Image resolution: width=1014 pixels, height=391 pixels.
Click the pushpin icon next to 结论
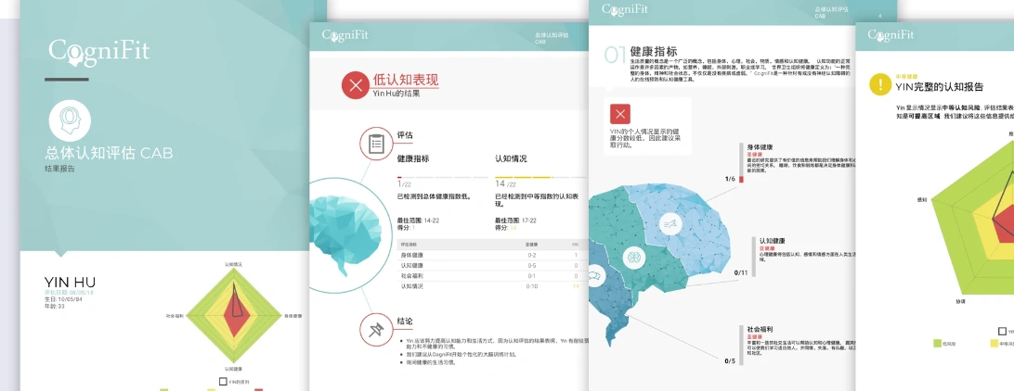[x=376, y=330]
